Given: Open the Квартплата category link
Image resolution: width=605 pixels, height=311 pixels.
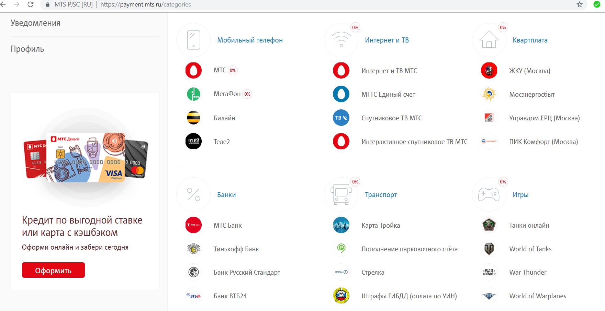Looking at the screenshot, I should point(530,40).
